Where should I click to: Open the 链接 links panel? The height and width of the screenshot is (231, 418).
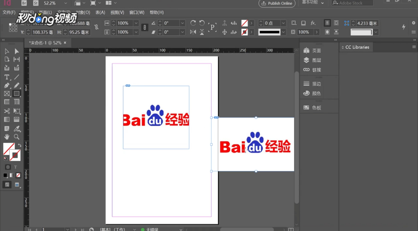tap(312, 70)
